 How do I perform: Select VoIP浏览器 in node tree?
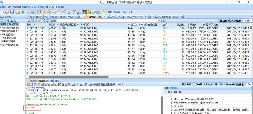point(9,38)
